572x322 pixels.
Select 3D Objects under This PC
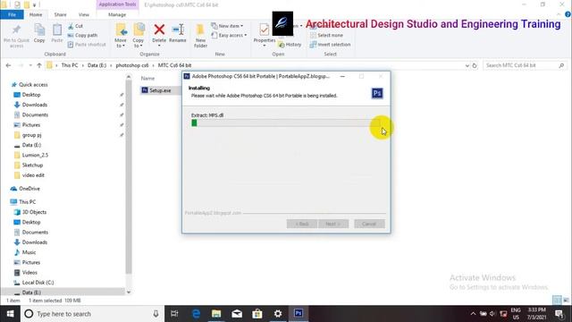click(x=34, y=212)
